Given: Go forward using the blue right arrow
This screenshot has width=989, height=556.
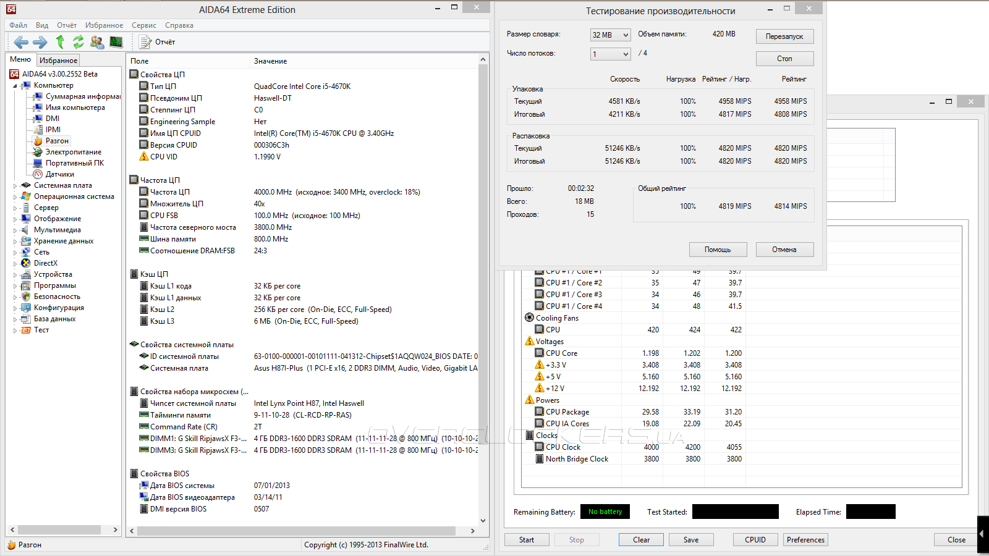Looking at the screenshot, I should (x=40, y=42).
